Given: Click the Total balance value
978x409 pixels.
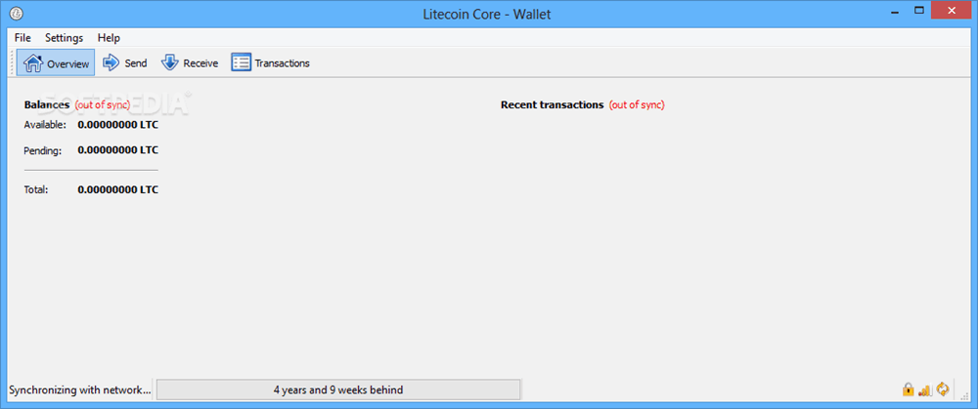Looking at the screenshot, I should (x=118, y=189).
